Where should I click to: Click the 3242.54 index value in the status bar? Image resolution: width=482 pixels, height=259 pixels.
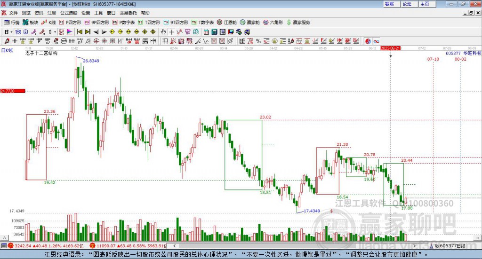(x=23, y=246)
